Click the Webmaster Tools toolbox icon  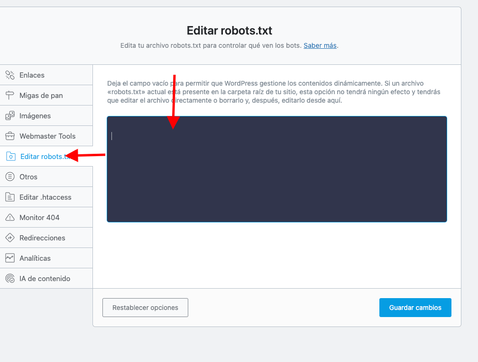[10, 136]
